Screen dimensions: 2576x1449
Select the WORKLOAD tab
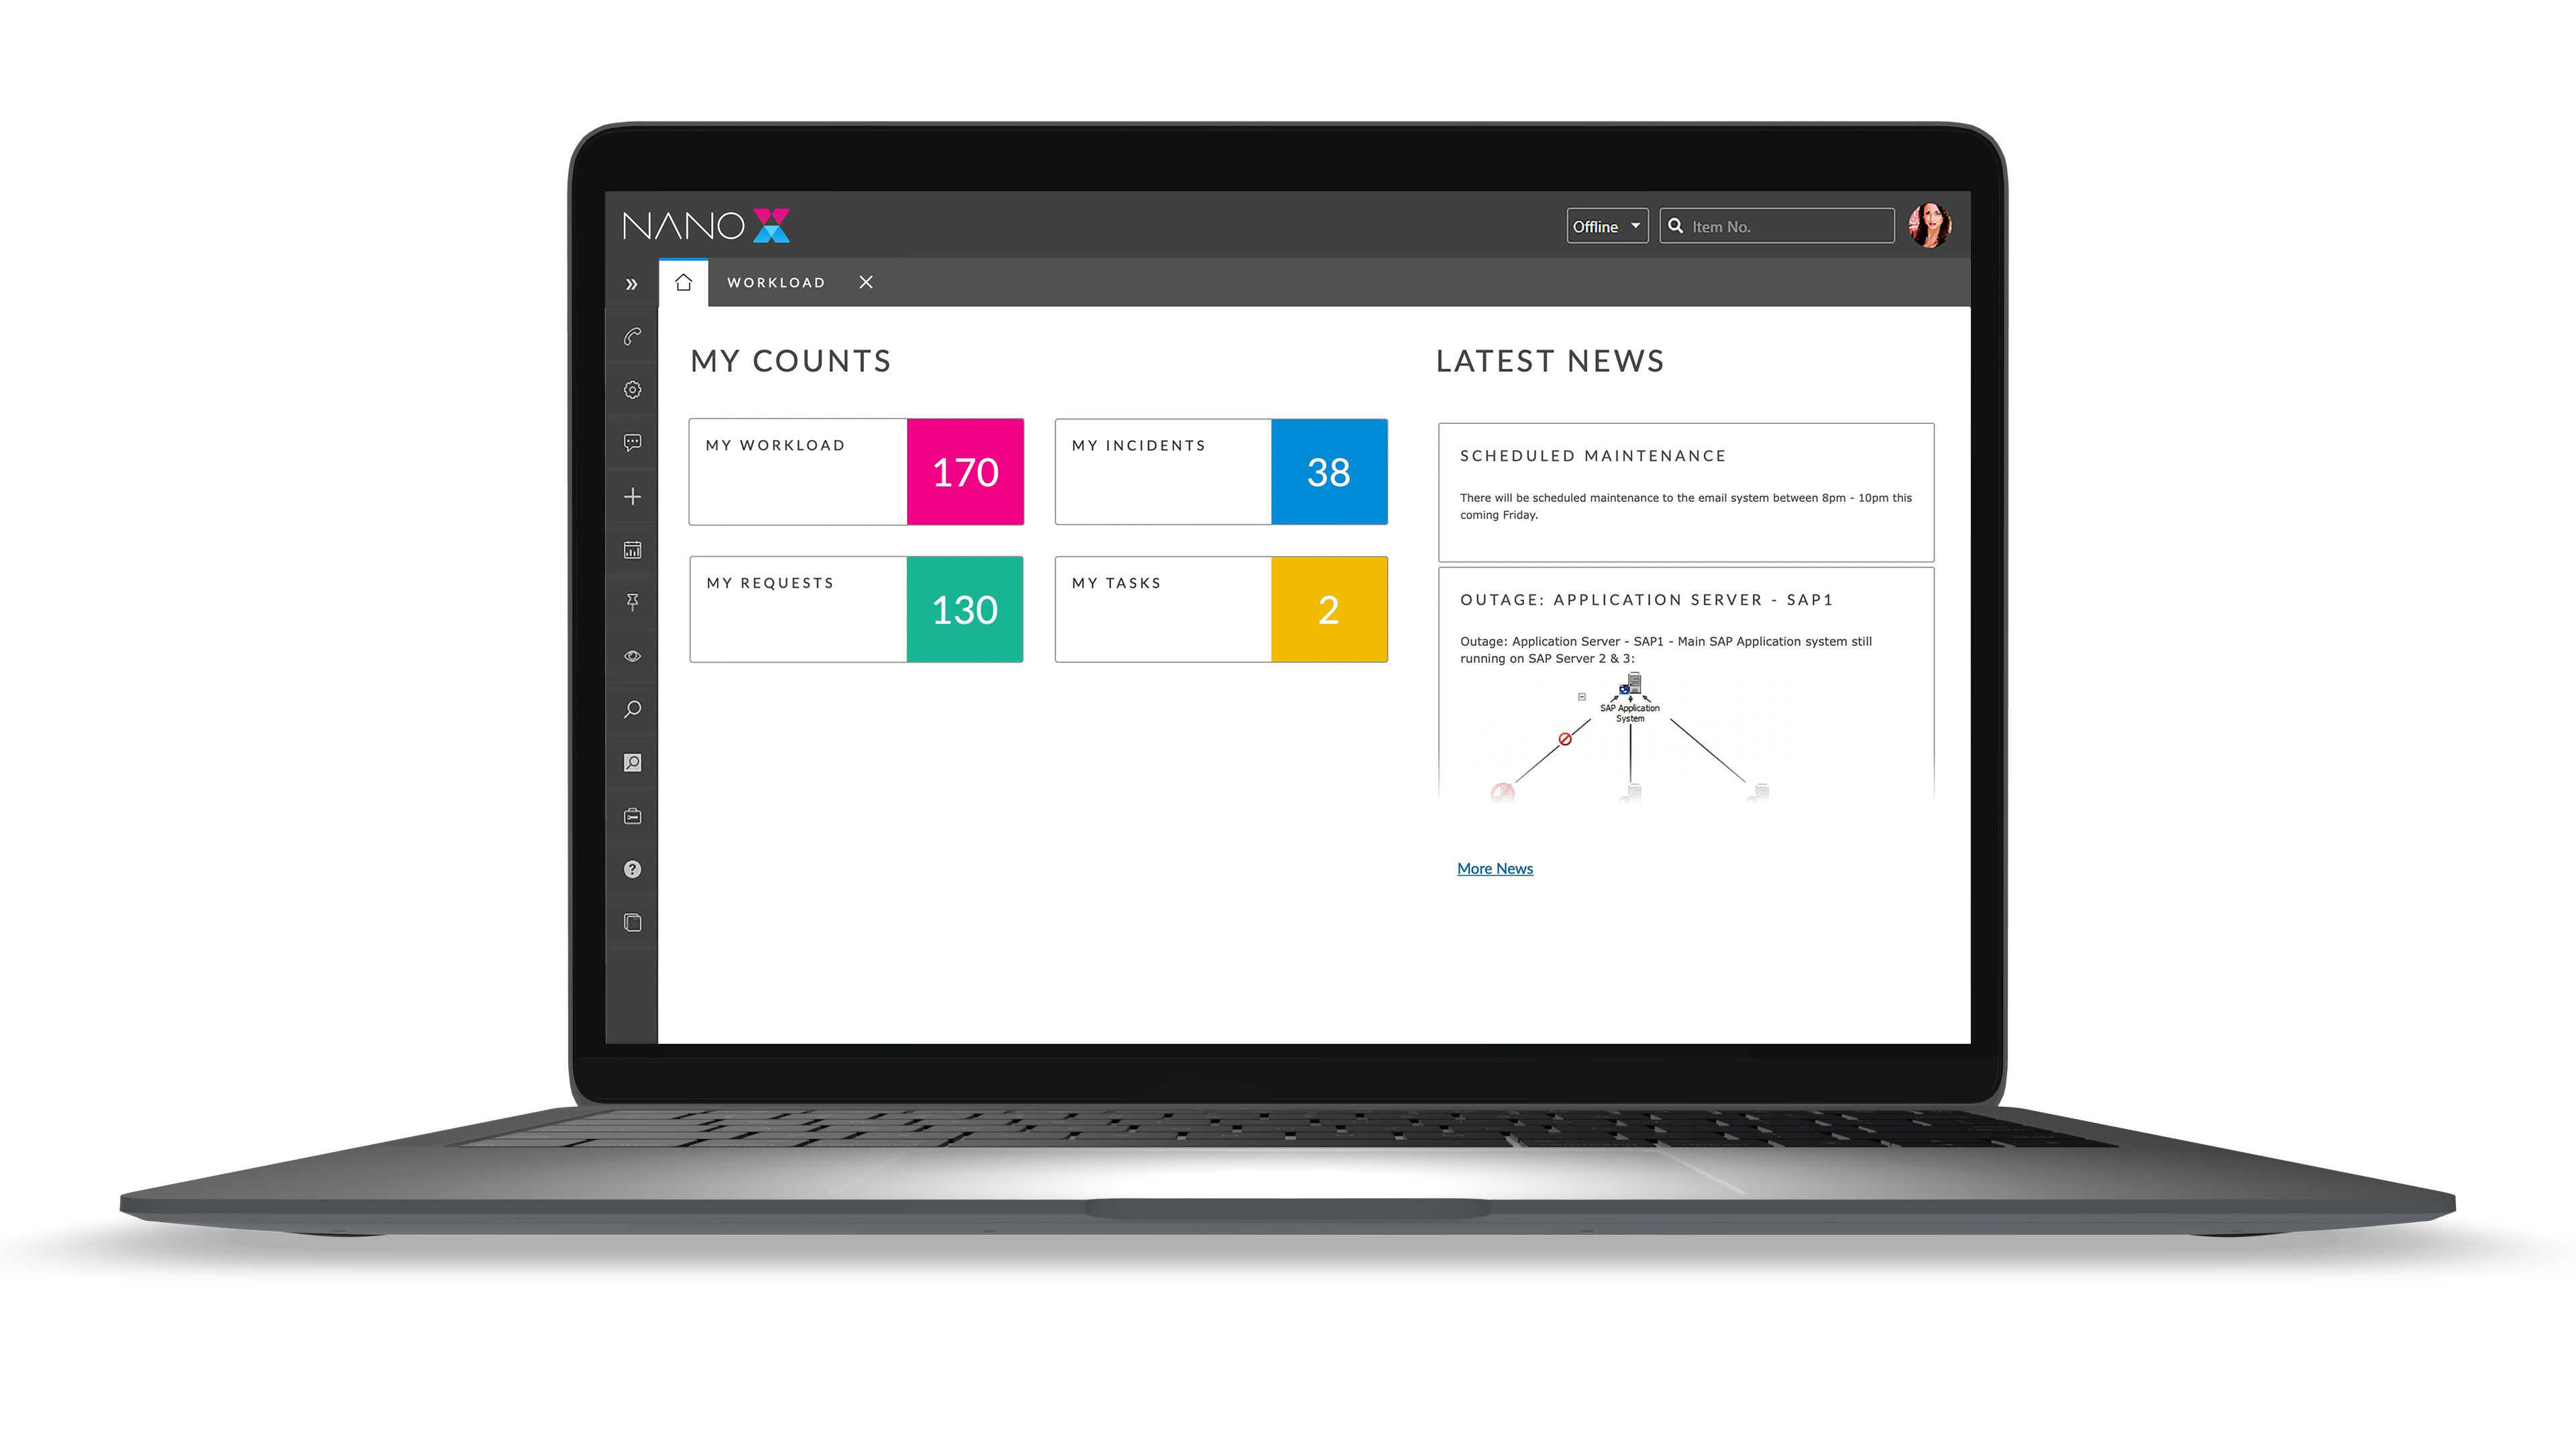point(775,281)
